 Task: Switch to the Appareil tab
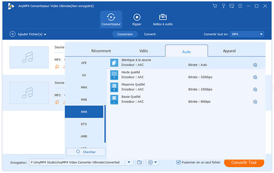(229, 51)
